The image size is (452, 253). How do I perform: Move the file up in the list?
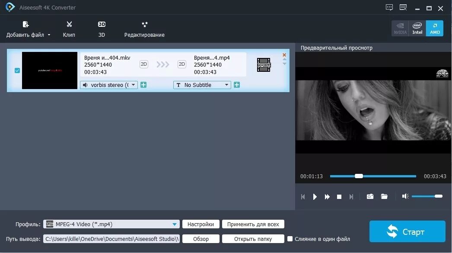click(284, 59)
